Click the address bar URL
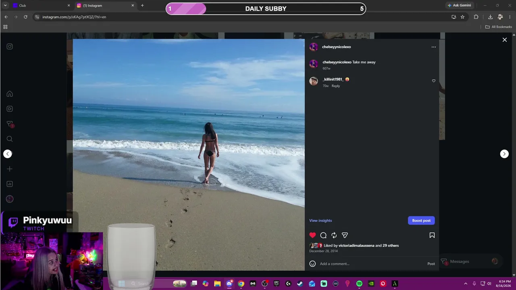Screen dimensions: 516x290 [74, 17]
